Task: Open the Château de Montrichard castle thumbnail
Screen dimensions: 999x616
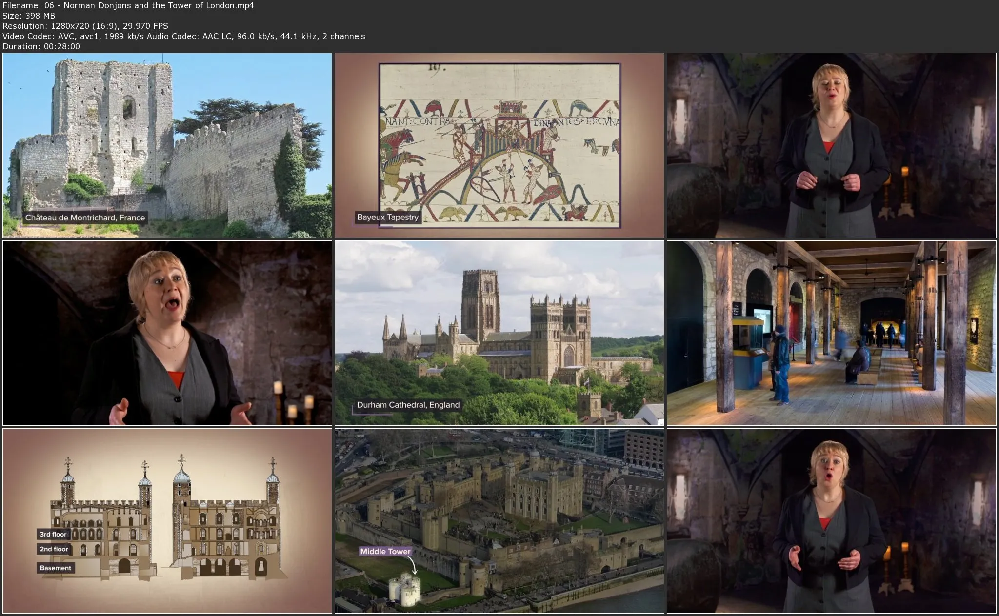Action: point(167,145)
